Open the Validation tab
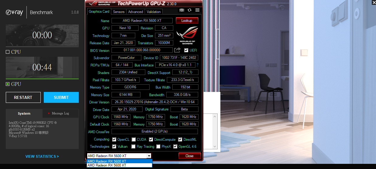The width and height of the screenshot is (376, 169). [x=154, y=12]
